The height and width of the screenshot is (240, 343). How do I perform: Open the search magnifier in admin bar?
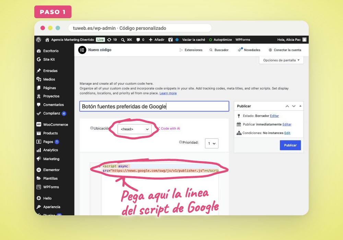click(x=123, y=40)
